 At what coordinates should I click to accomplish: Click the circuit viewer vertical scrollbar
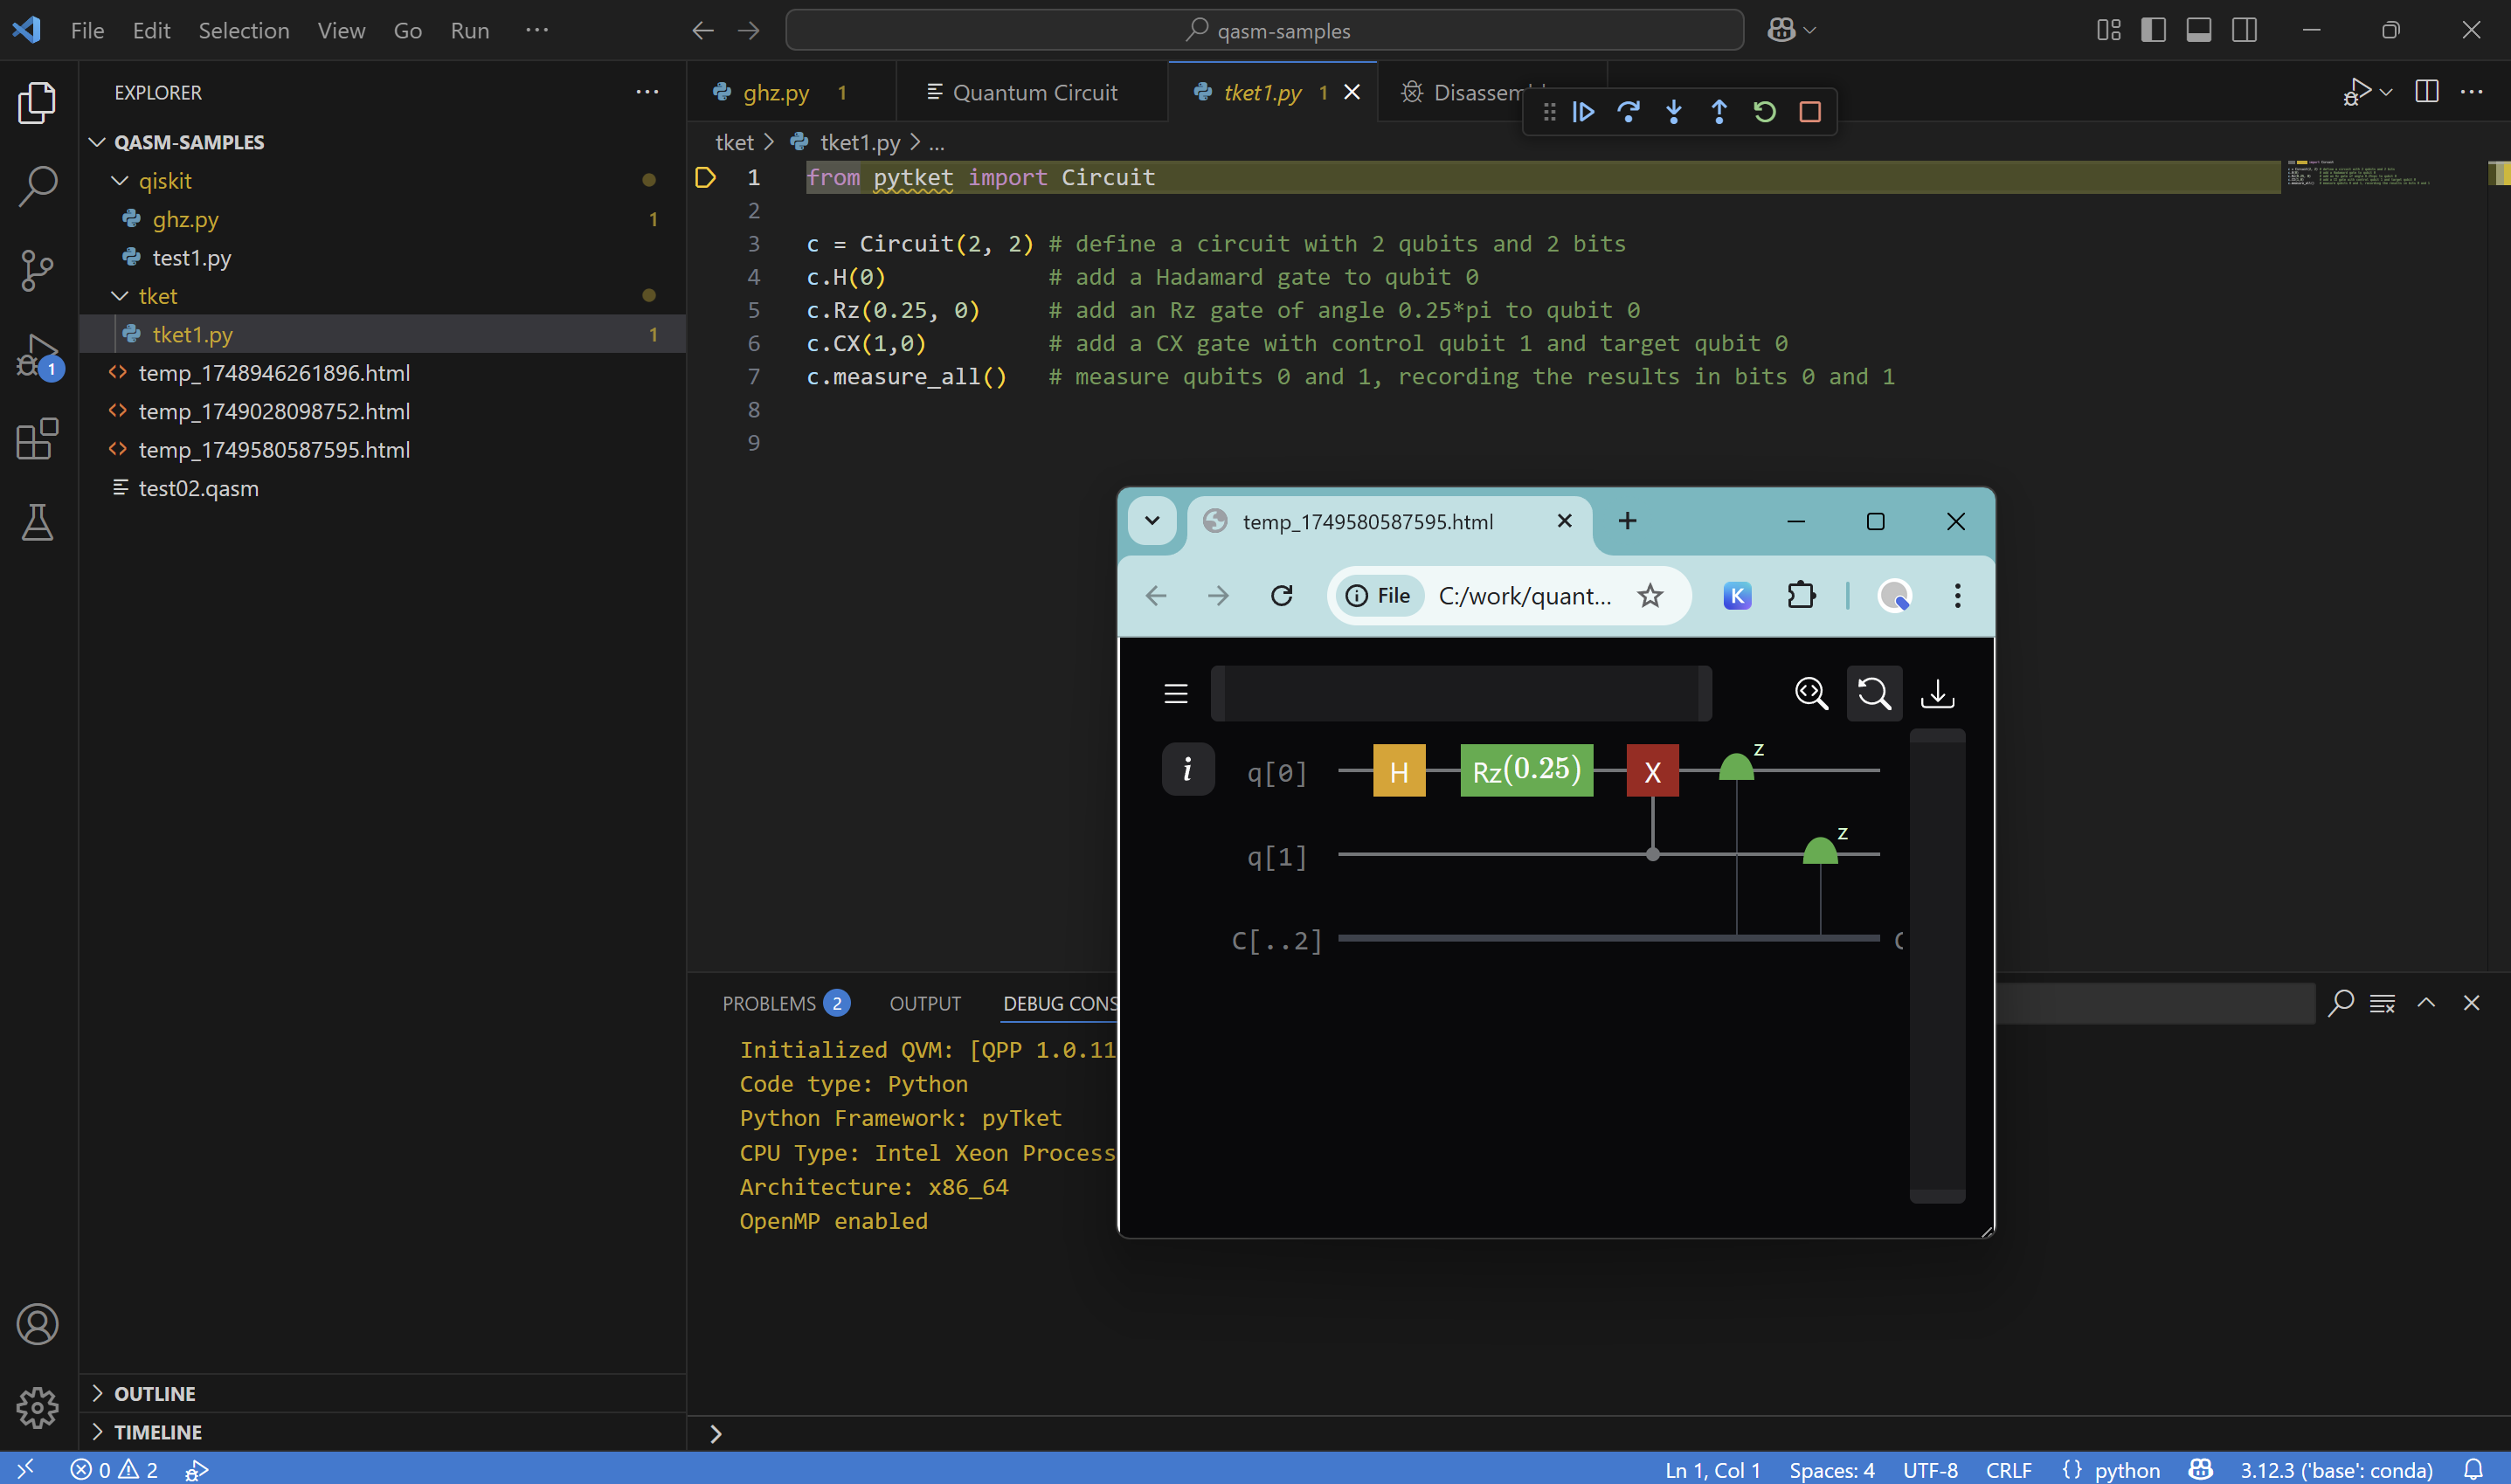(1937, 965)
